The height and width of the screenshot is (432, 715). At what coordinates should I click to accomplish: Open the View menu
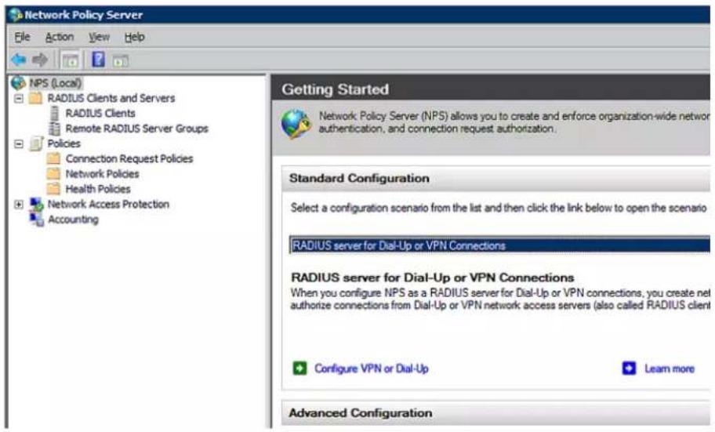99,37
